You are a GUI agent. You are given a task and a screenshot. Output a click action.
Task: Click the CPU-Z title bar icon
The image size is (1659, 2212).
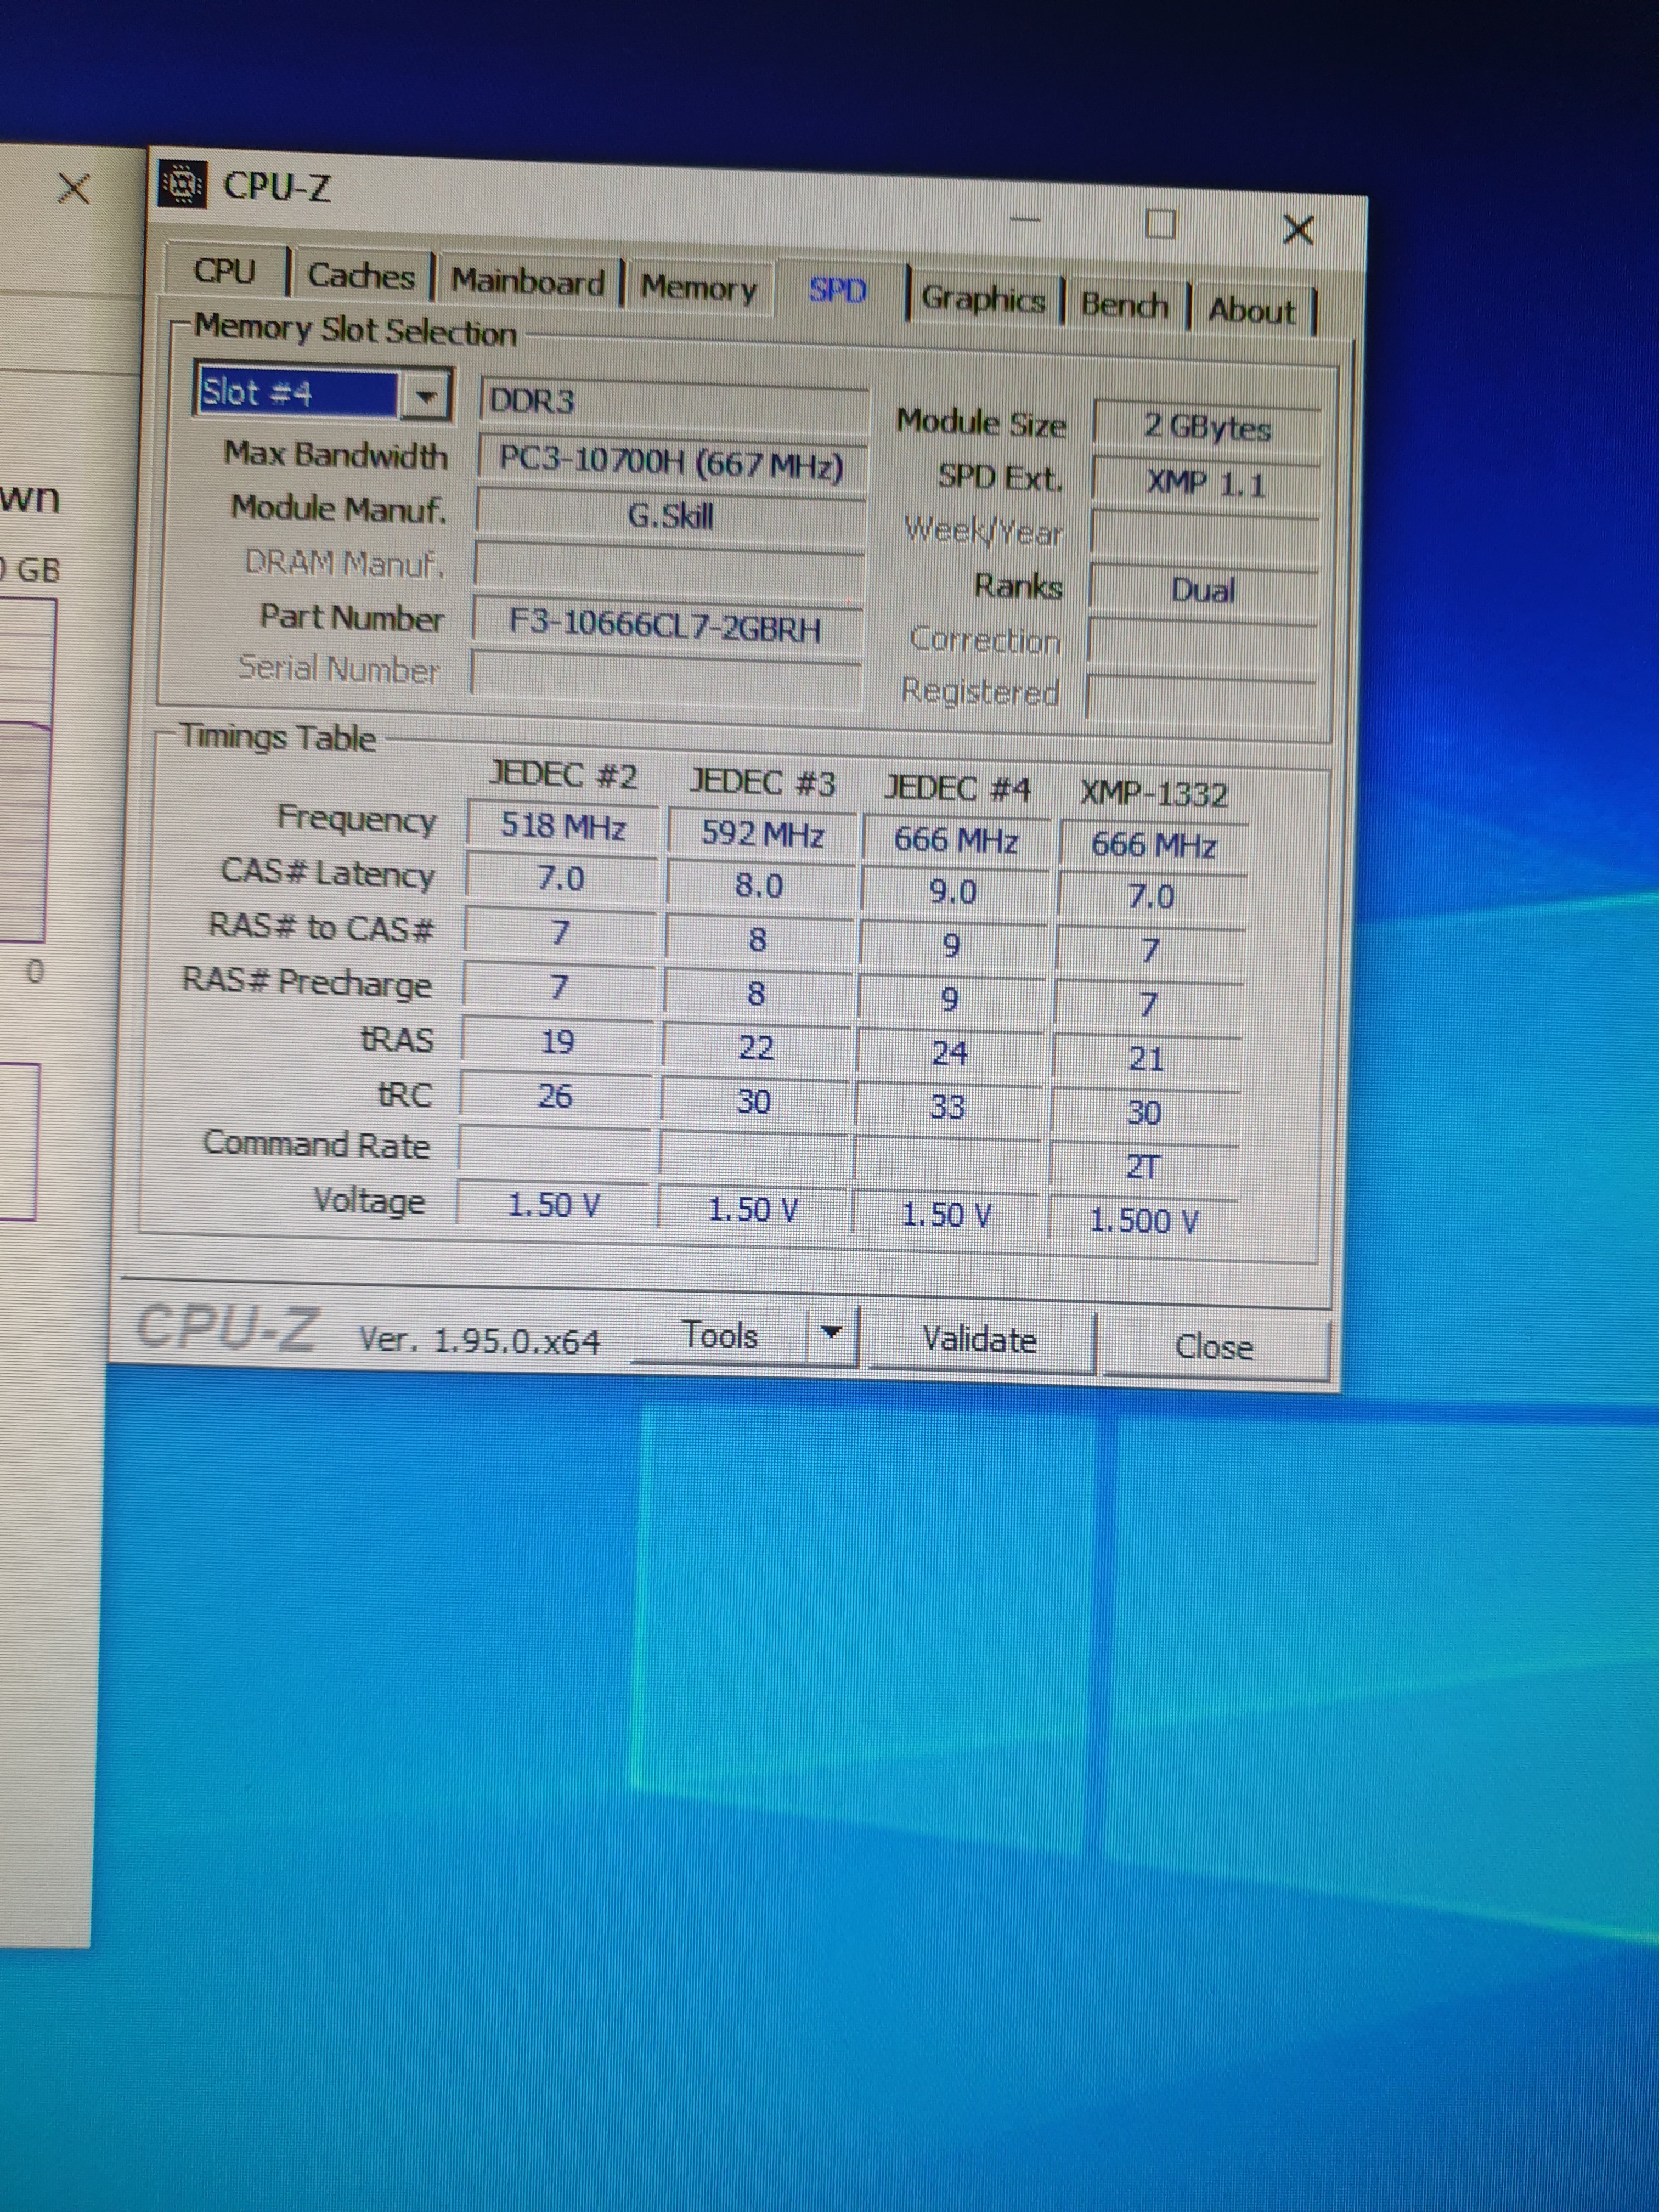coord(182,183)
